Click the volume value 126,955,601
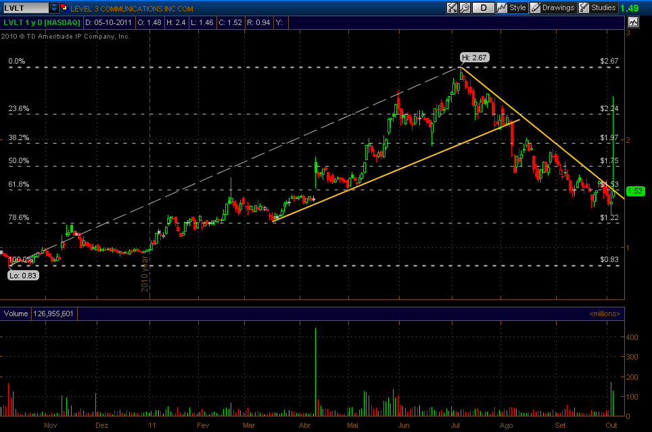 coord(53,314)
